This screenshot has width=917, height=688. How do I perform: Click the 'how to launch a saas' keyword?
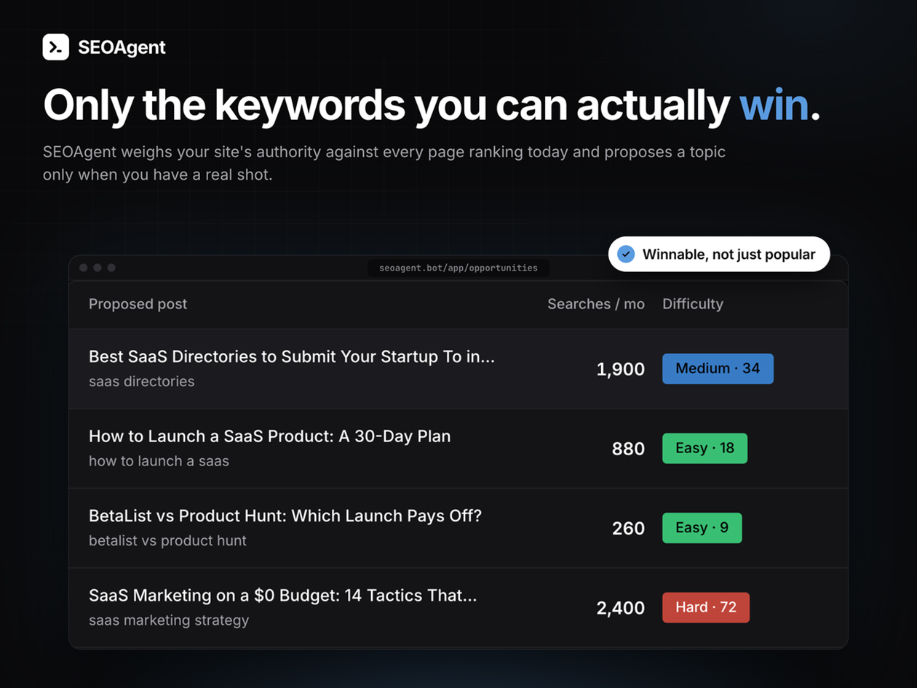tap(159, 461)
